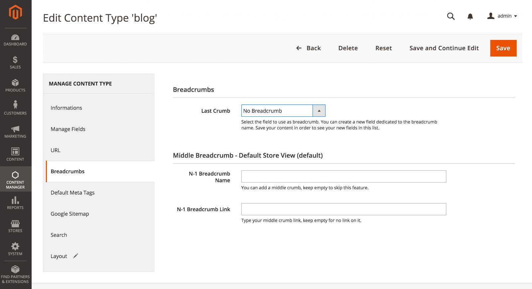Click the N-1 Breadcrumb Link label
The image size is (532, 289).
click(x=203, y=209)
